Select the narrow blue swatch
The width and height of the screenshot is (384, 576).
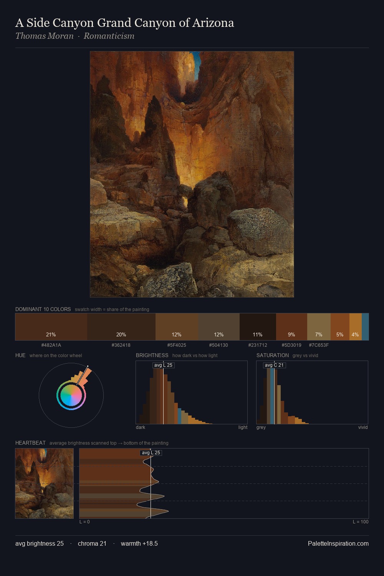coord(365,327)
